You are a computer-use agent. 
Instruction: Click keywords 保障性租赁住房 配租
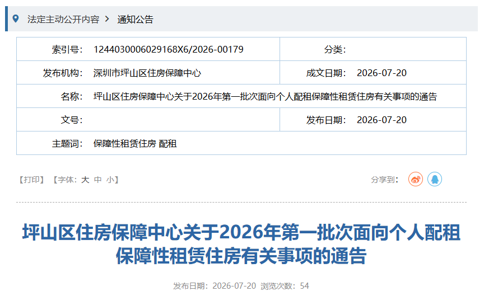coord(135,144)
